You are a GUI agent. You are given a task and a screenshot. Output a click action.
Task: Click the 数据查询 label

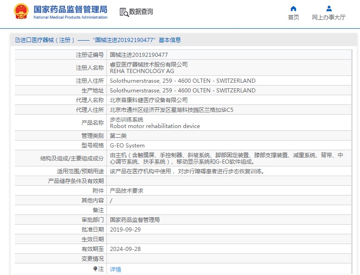pyautogui.click(x=141, y=12)
